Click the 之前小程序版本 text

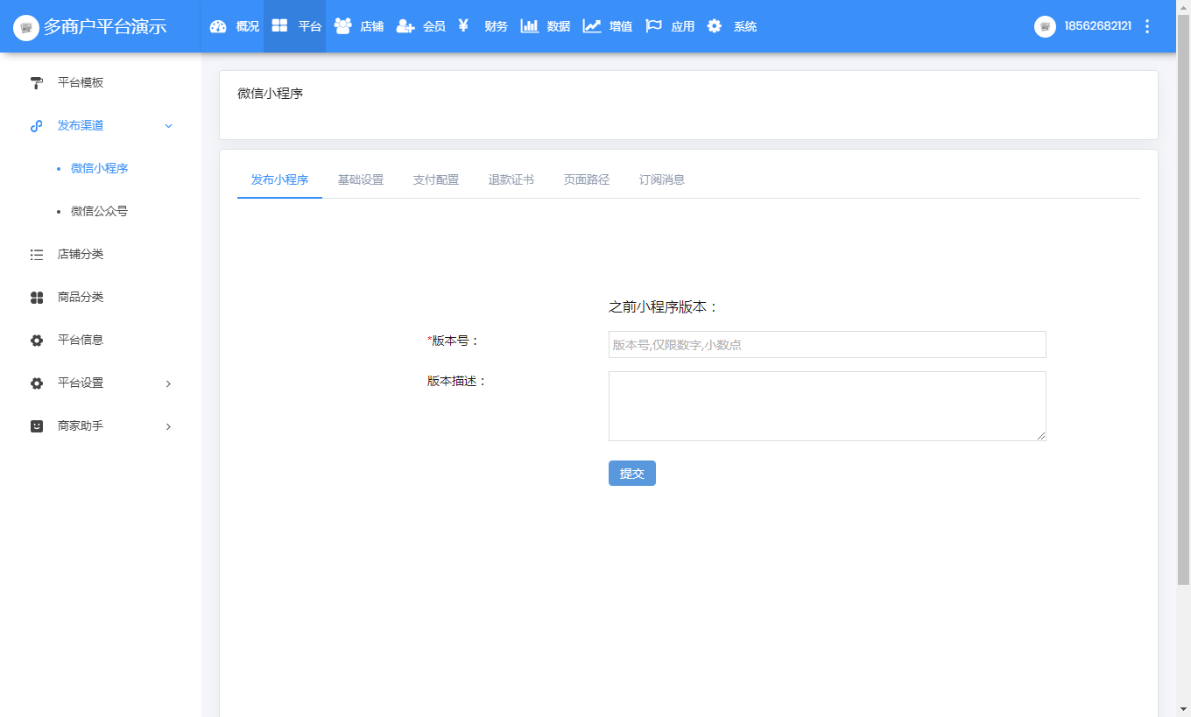point(663,307)
